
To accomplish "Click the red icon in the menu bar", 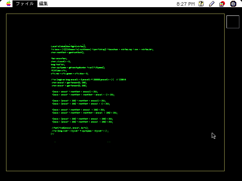I will pos(222,4).
